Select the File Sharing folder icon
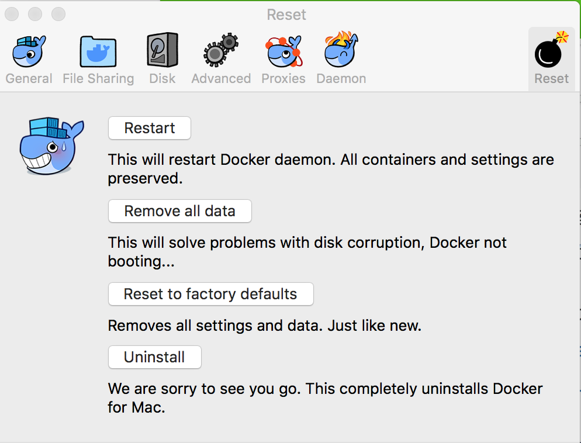Viewport: 581px width, 443px height. (98, 51)
